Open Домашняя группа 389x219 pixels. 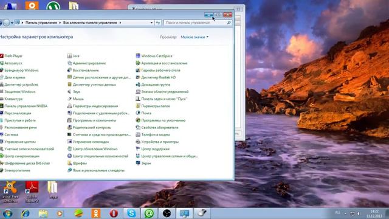pos(153,85)
